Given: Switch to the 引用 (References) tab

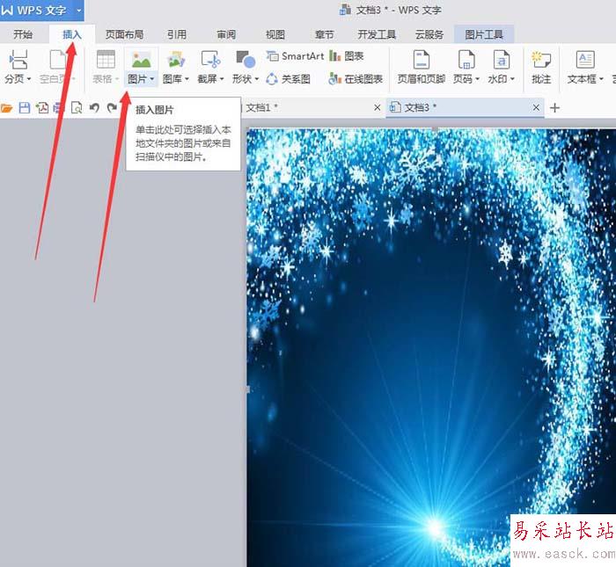Looking at the screenshot, I should coord(177,34).
